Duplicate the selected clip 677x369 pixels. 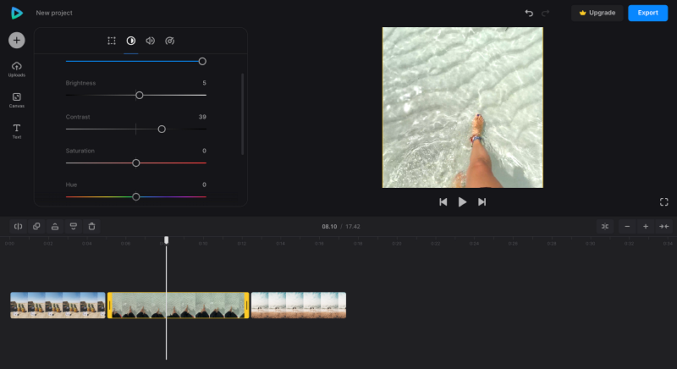tap(36, 226)
